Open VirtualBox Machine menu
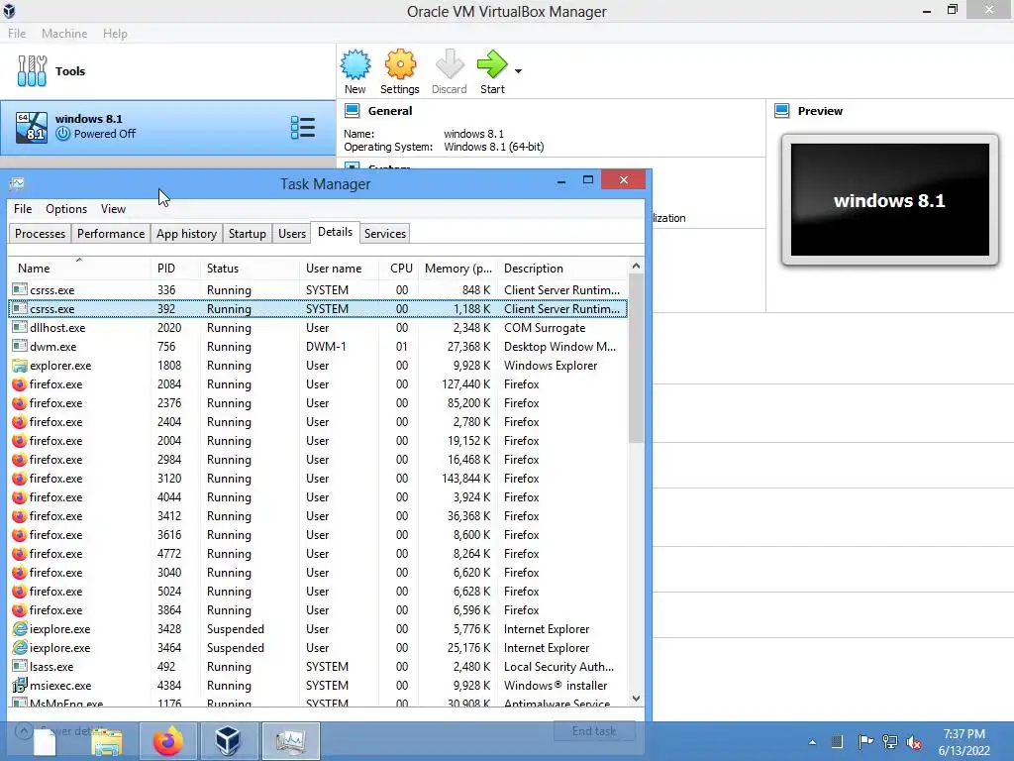Image resolution: width=1014 pixels, height=761 pixels. click(x=64, y=33)
